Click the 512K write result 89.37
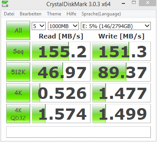 pos(121,72)
